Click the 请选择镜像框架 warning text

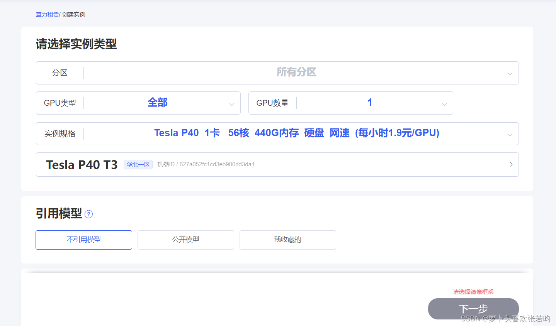(473, 292)
